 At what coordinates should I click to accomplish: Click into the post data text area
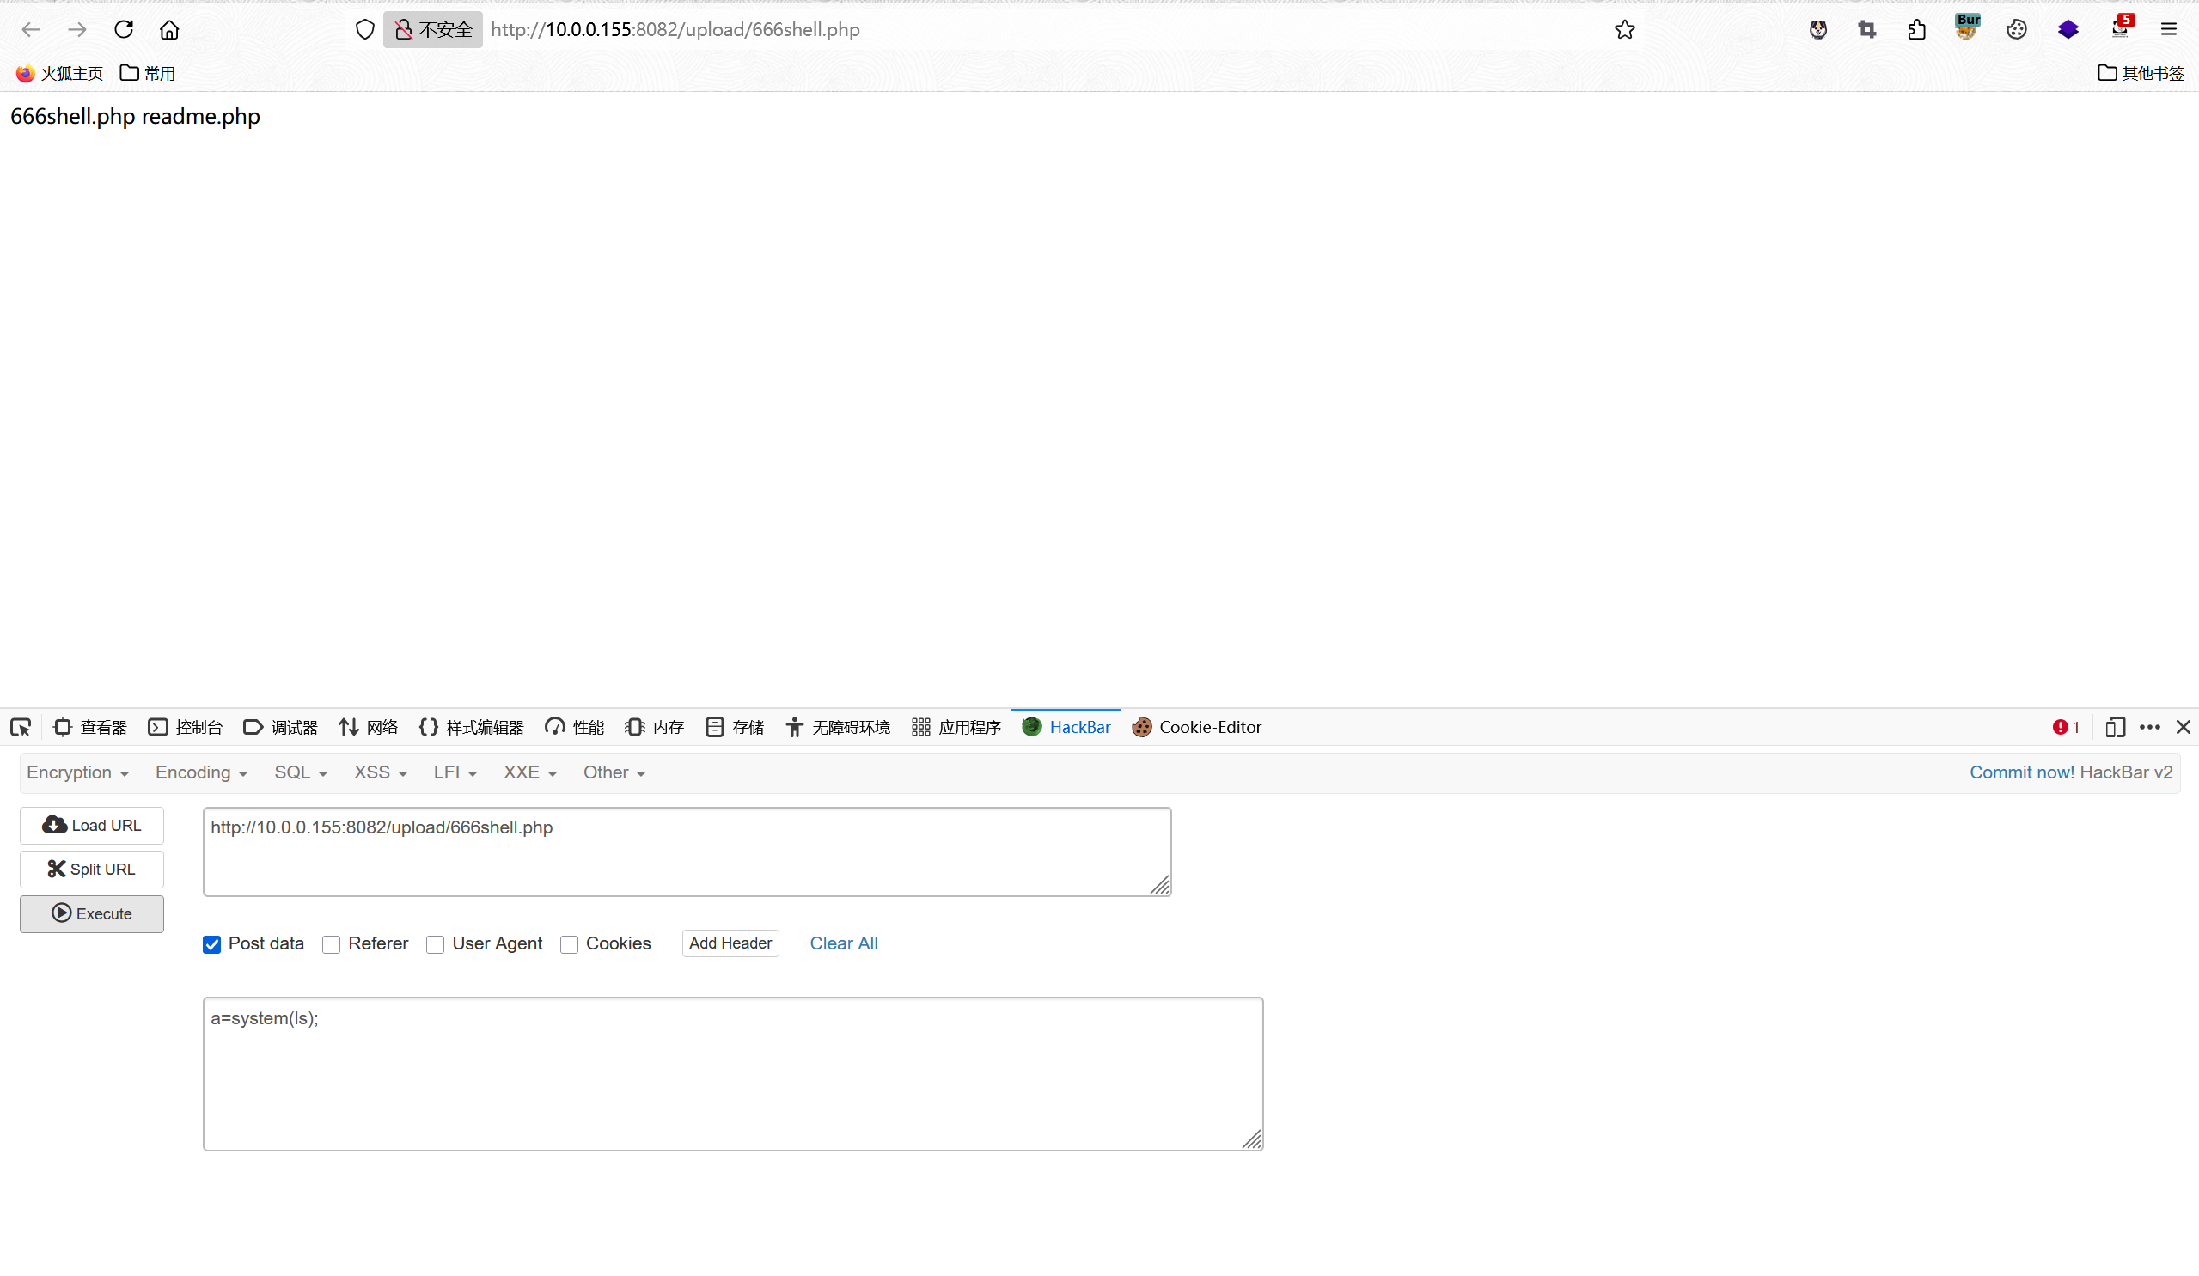tap(732, 1073)
